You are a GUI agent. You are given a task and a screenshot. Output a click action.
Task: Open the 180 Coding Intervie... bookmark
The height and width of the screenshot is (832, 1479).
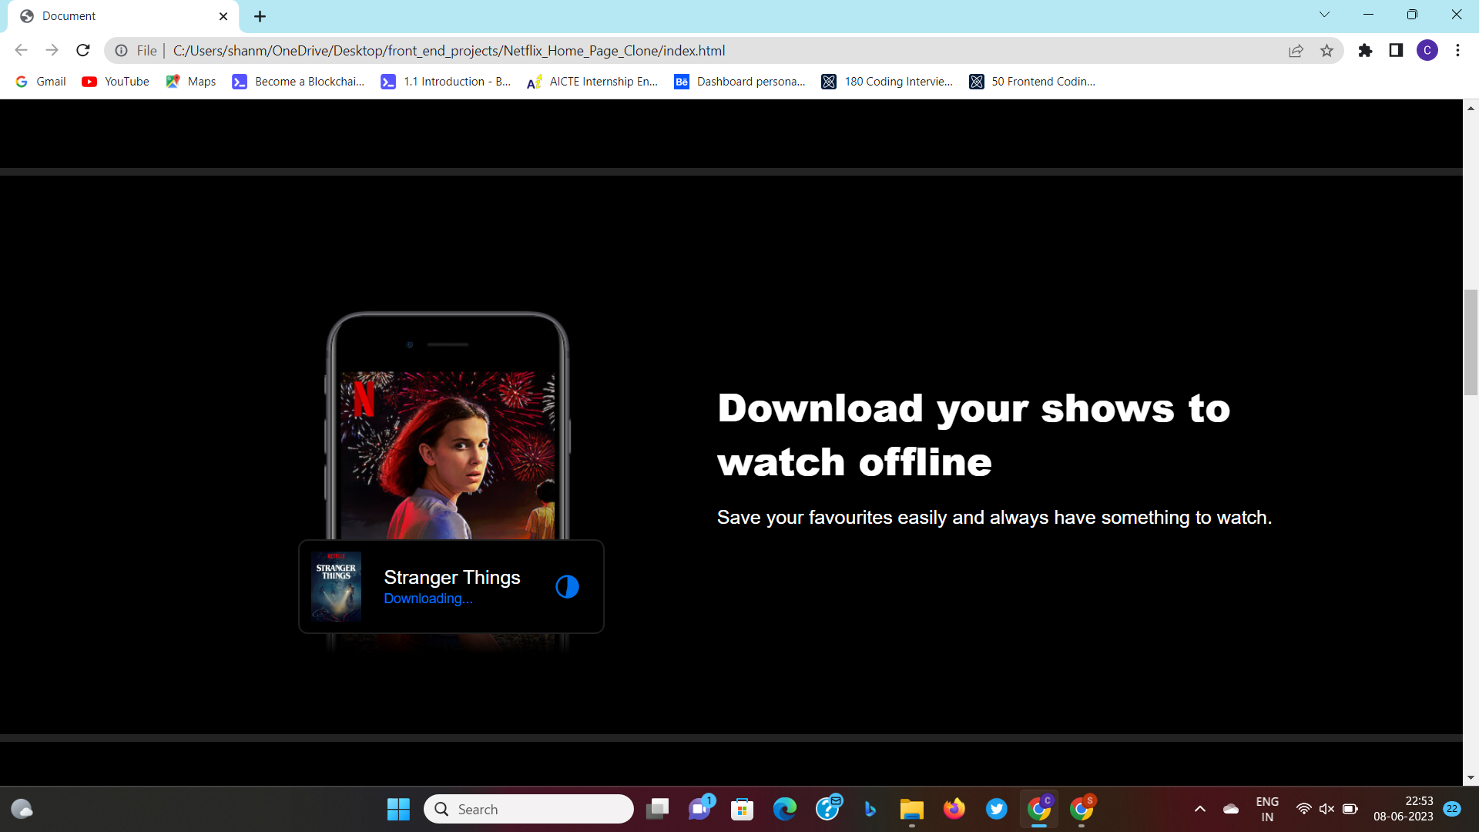pyautogui.click(x=887, y=82)
